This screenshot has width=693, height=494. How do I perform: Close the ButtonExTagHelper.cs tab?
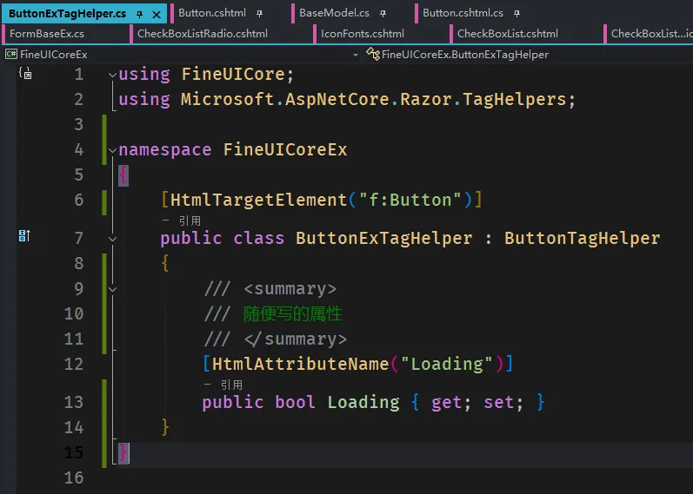click(x=156, y=15)
